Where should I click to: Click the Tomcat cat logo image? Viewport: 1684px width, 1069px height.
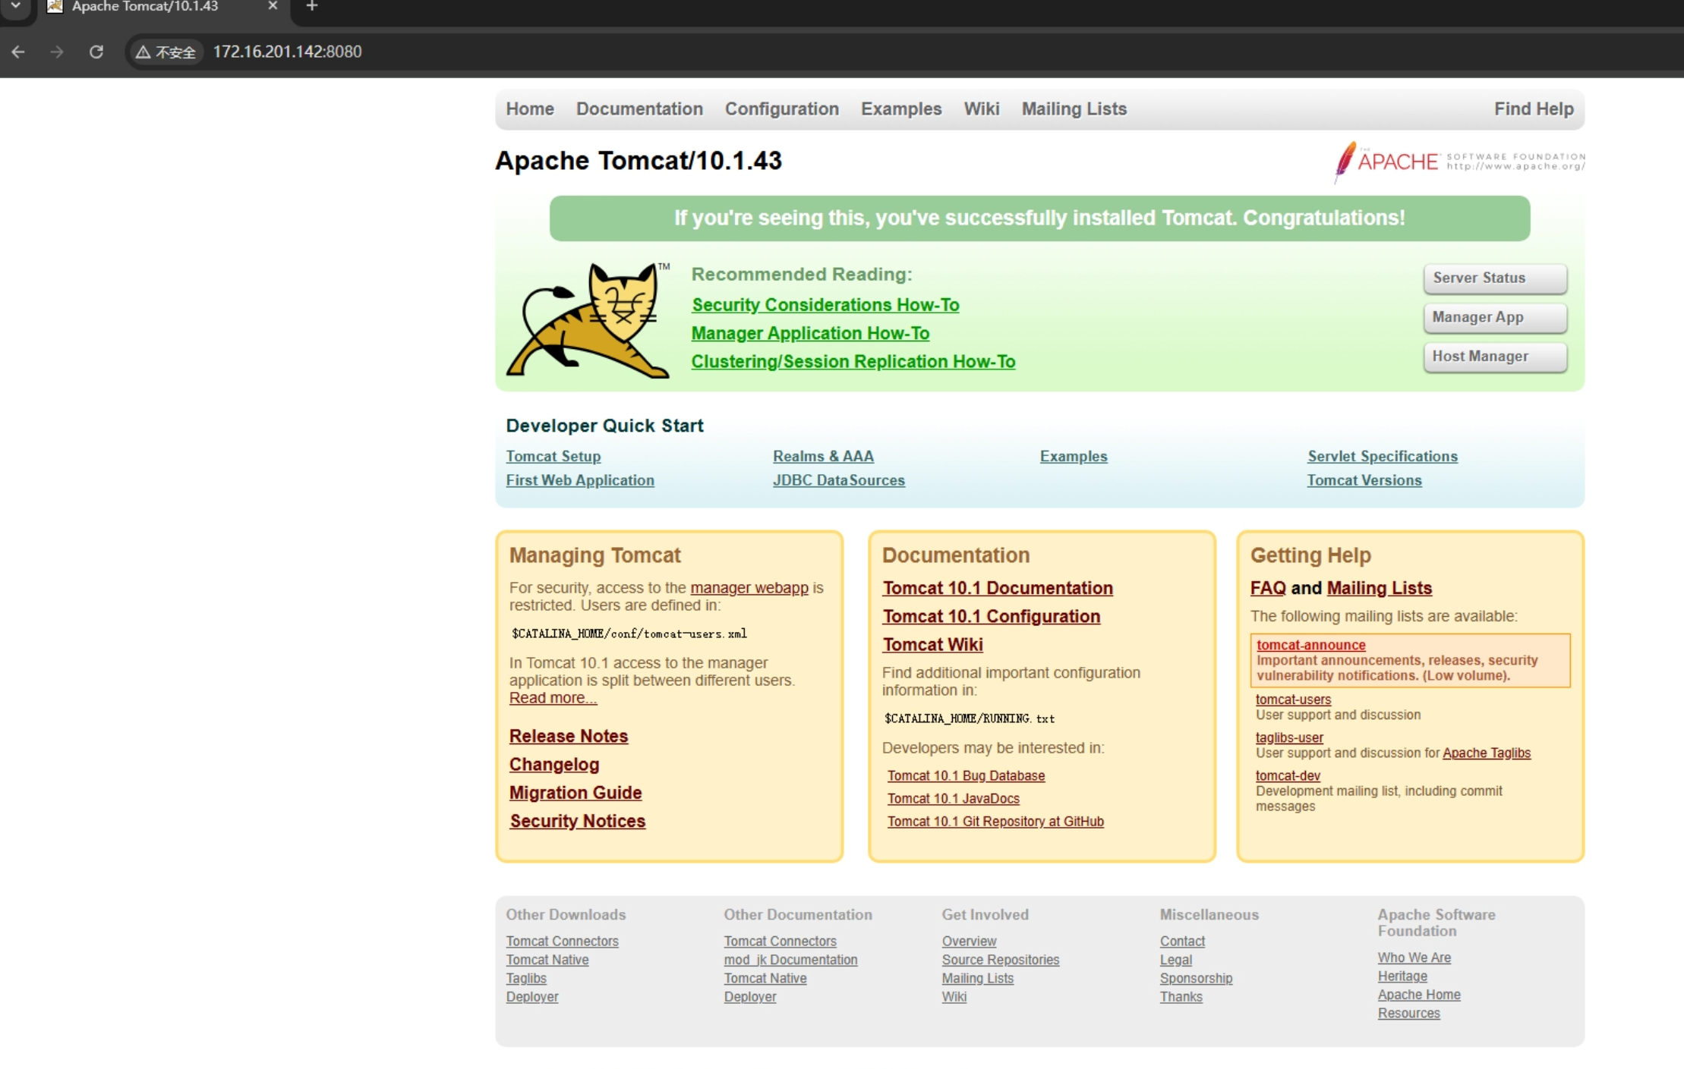click(589, 319)
